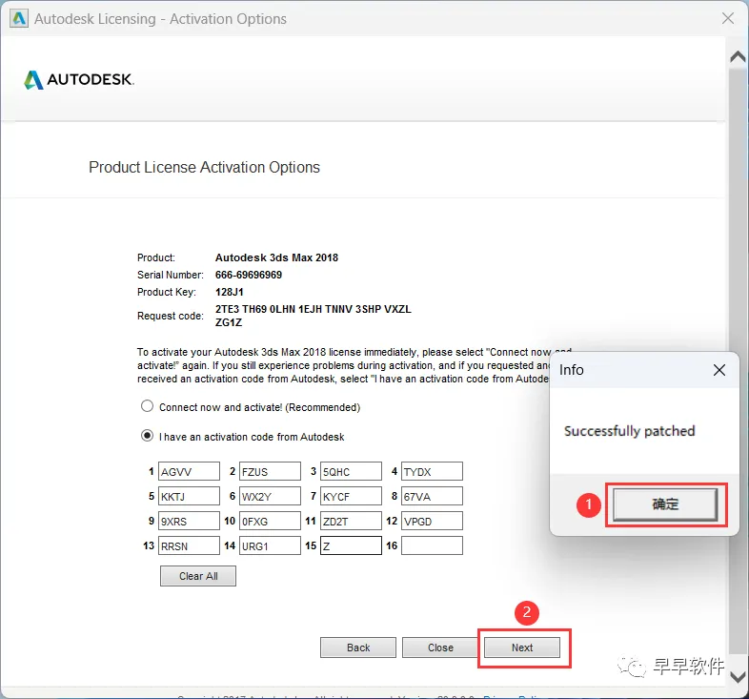The height and width of the screenshot is (699, 749).
Task: Click the Next button
Action: [522, 648]
